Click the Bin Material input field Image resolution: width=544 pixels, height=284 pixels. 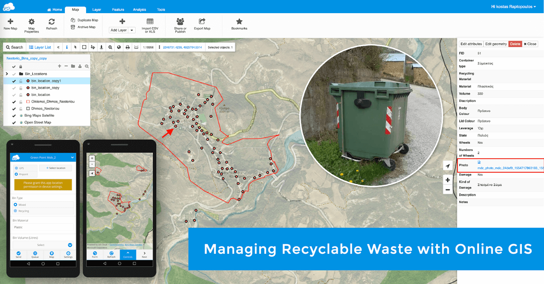[43, 227]
